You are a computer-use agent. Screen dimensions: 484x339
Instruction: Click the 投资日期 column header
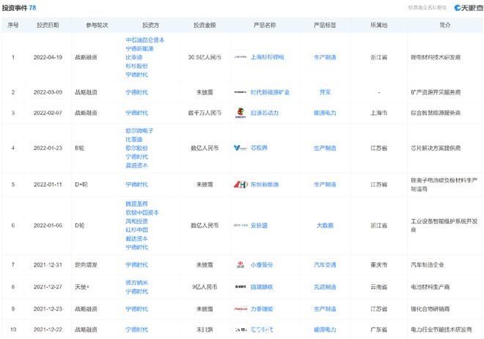pos(48,26)
